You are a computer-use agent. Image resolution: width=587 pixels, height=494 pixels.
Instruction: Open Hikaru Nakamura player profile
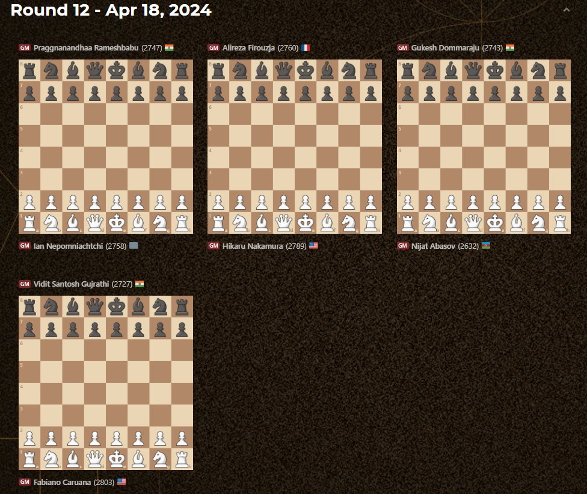(253, 246)
